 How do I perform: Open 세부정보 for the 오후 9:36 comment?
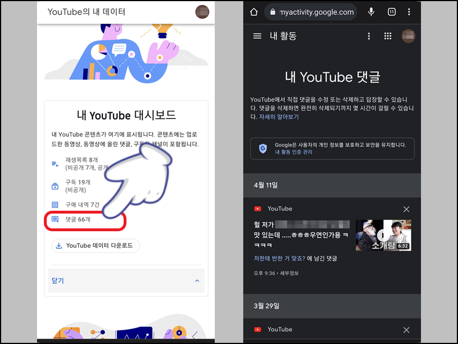click(x=289, y=273)
